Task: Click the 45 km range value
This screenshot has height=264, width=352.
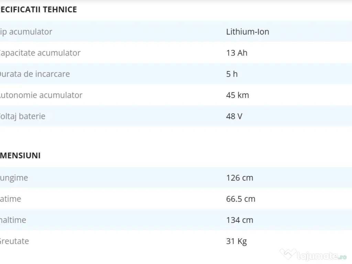Action: click(x=237, y=95)
